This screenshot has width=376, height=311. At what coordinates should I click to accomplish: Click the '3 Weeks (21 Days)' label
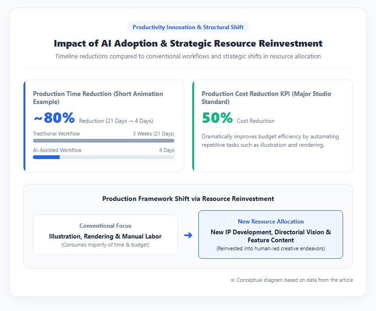point(154,134)
